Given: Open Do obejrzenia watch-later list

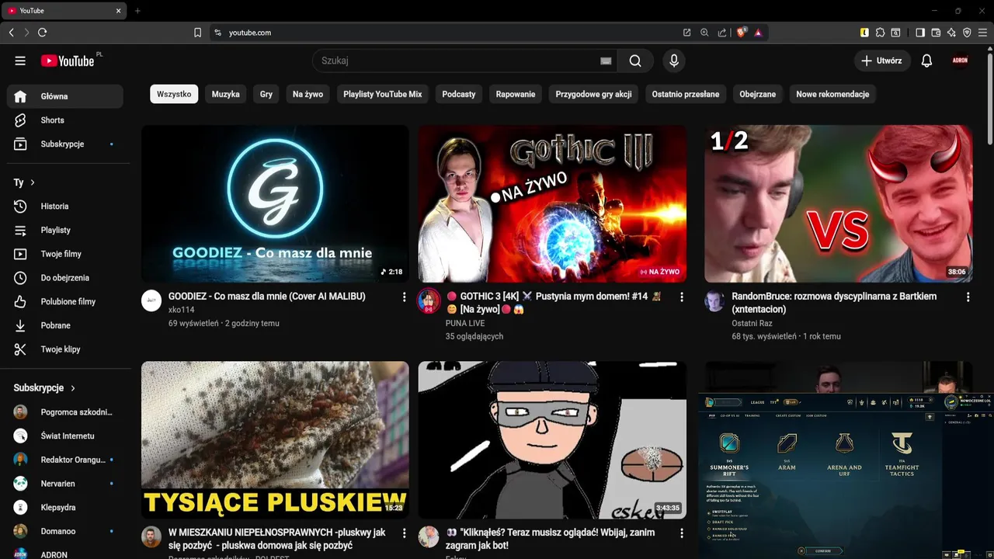Looking at the screenshot, I should (x=65, y=278).
